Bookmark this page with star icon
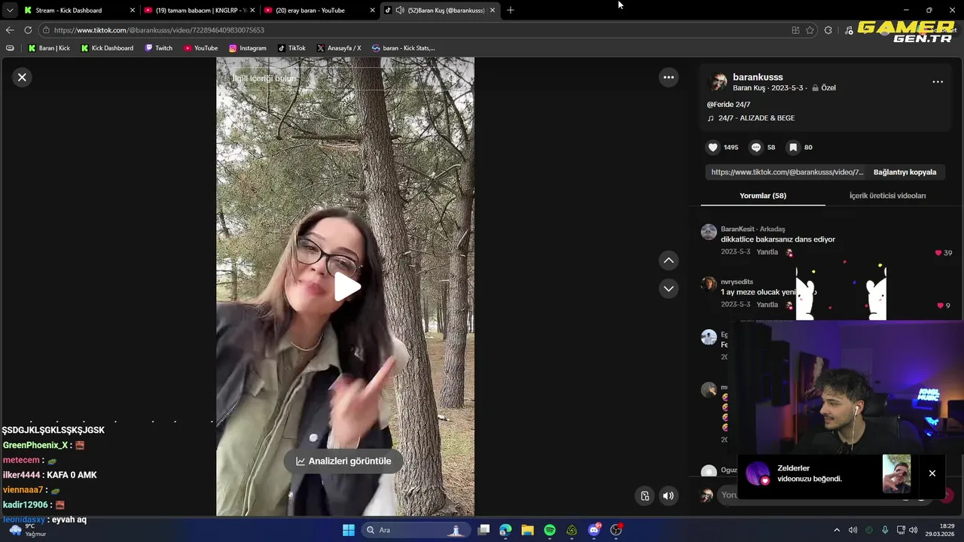 (810, 30)
